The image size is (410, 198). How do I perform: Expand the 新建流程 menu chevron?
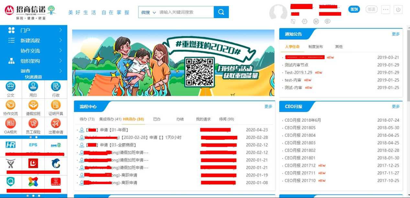point(61,40)
